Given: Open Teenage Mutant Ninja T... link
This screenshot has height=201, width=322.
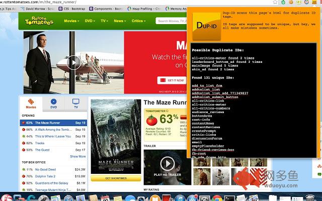Looking at the screenshot, I should point(53,190).
